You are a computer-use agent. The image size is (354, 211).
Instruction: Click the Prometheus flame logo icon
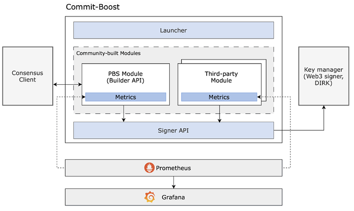(x=149, y=168)
